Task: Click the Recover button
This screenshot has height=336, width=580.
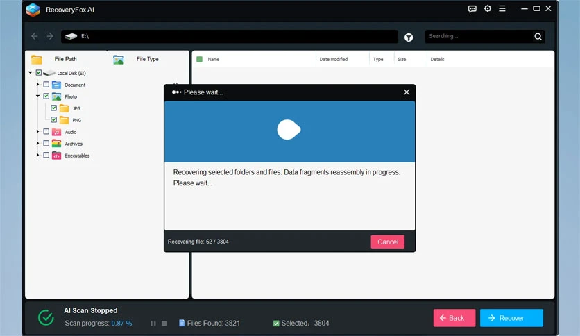Action: 511,318
